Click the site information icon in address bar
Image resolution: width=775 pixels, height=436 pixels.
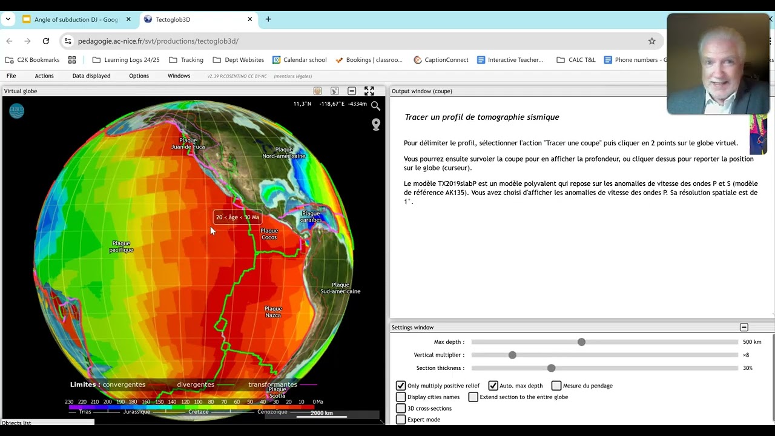[68, 41]
